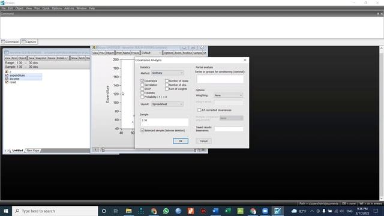Click Zoom in group window toolbar
The image size is (384, 216).
coord(178,53)
